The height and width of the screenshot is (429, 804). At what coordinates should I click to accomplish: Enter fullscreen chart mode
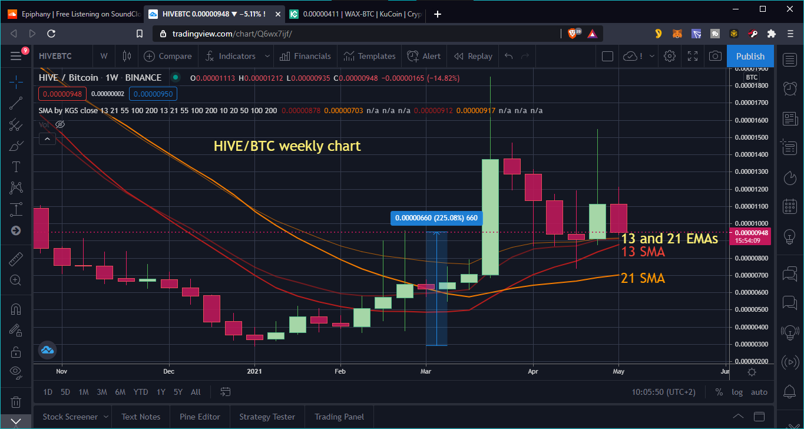[692, 56]
